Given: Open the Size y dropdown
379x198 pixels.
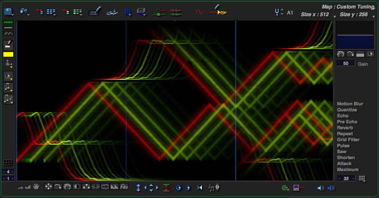Looking at the screenshot, I should click(x=374, y=15).
